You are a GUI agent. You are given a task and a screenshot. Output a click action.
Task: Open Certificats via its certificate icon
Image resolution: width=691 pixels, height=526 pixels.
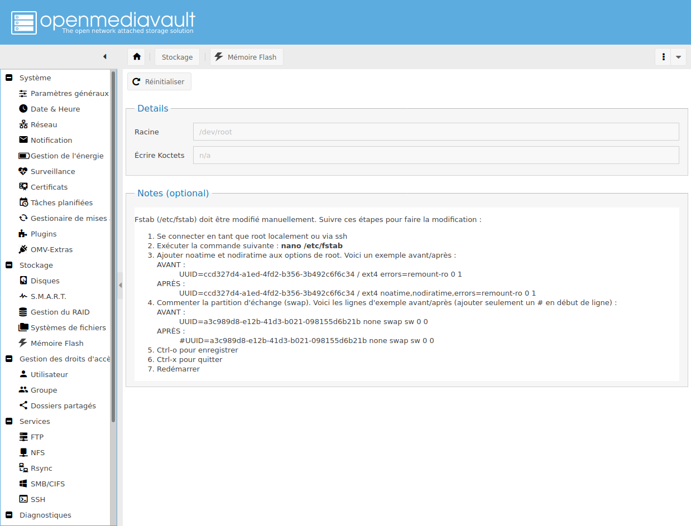[x=23, y=187]
